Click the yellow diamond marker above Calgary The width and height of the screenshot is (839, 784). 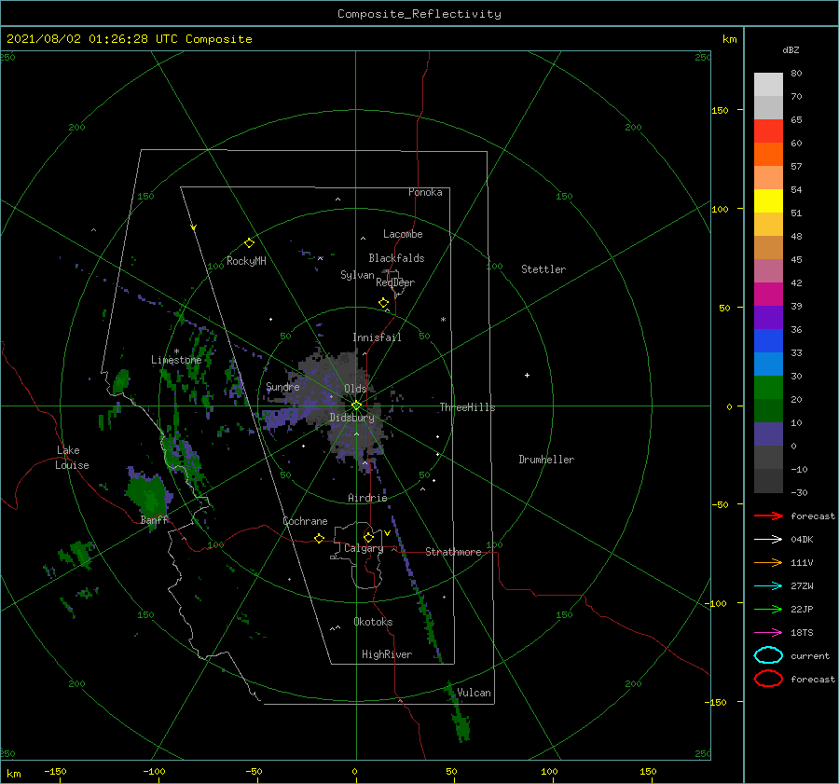point(368,537)
